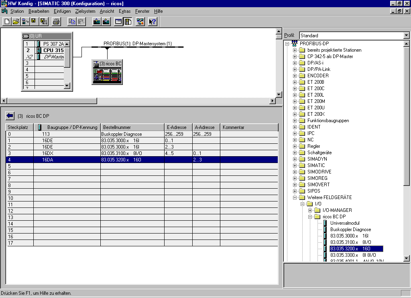The width and height of the screenshot is (411, 298).
Task: Click the station view horizontal scrollbar thumb
Action: (52, 101)
